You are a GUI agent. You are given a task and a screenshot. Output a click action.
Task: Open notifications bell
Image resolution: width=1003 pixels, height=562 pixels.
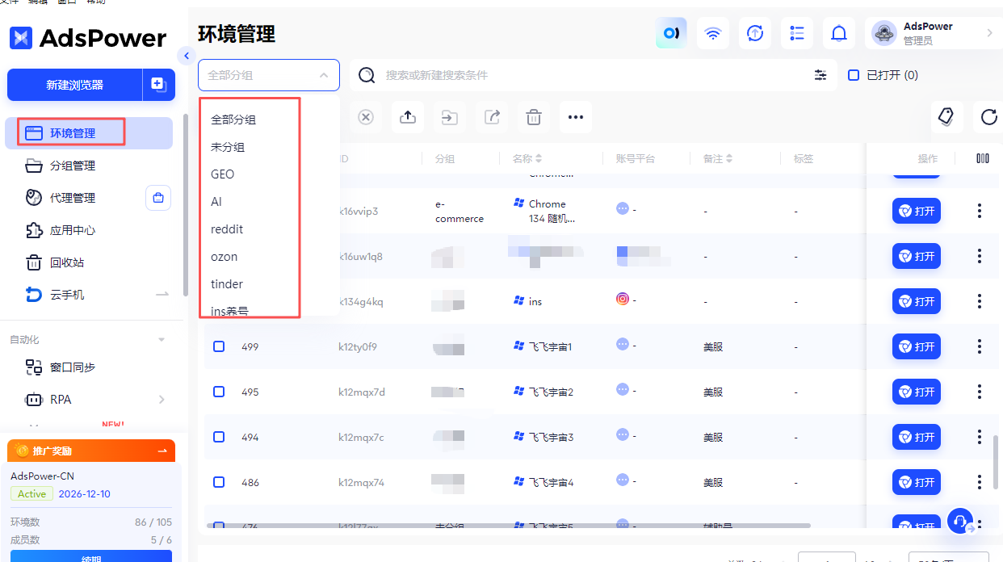(839, 33)
